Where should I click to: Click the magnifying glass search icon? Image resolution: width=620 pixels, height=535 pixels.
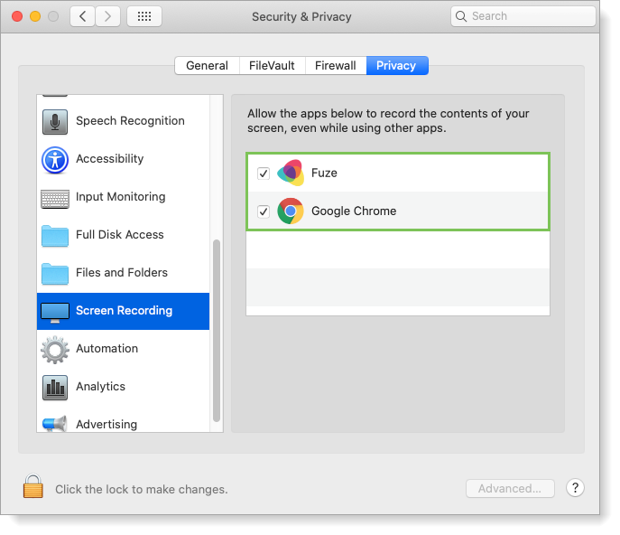point(460,16)
